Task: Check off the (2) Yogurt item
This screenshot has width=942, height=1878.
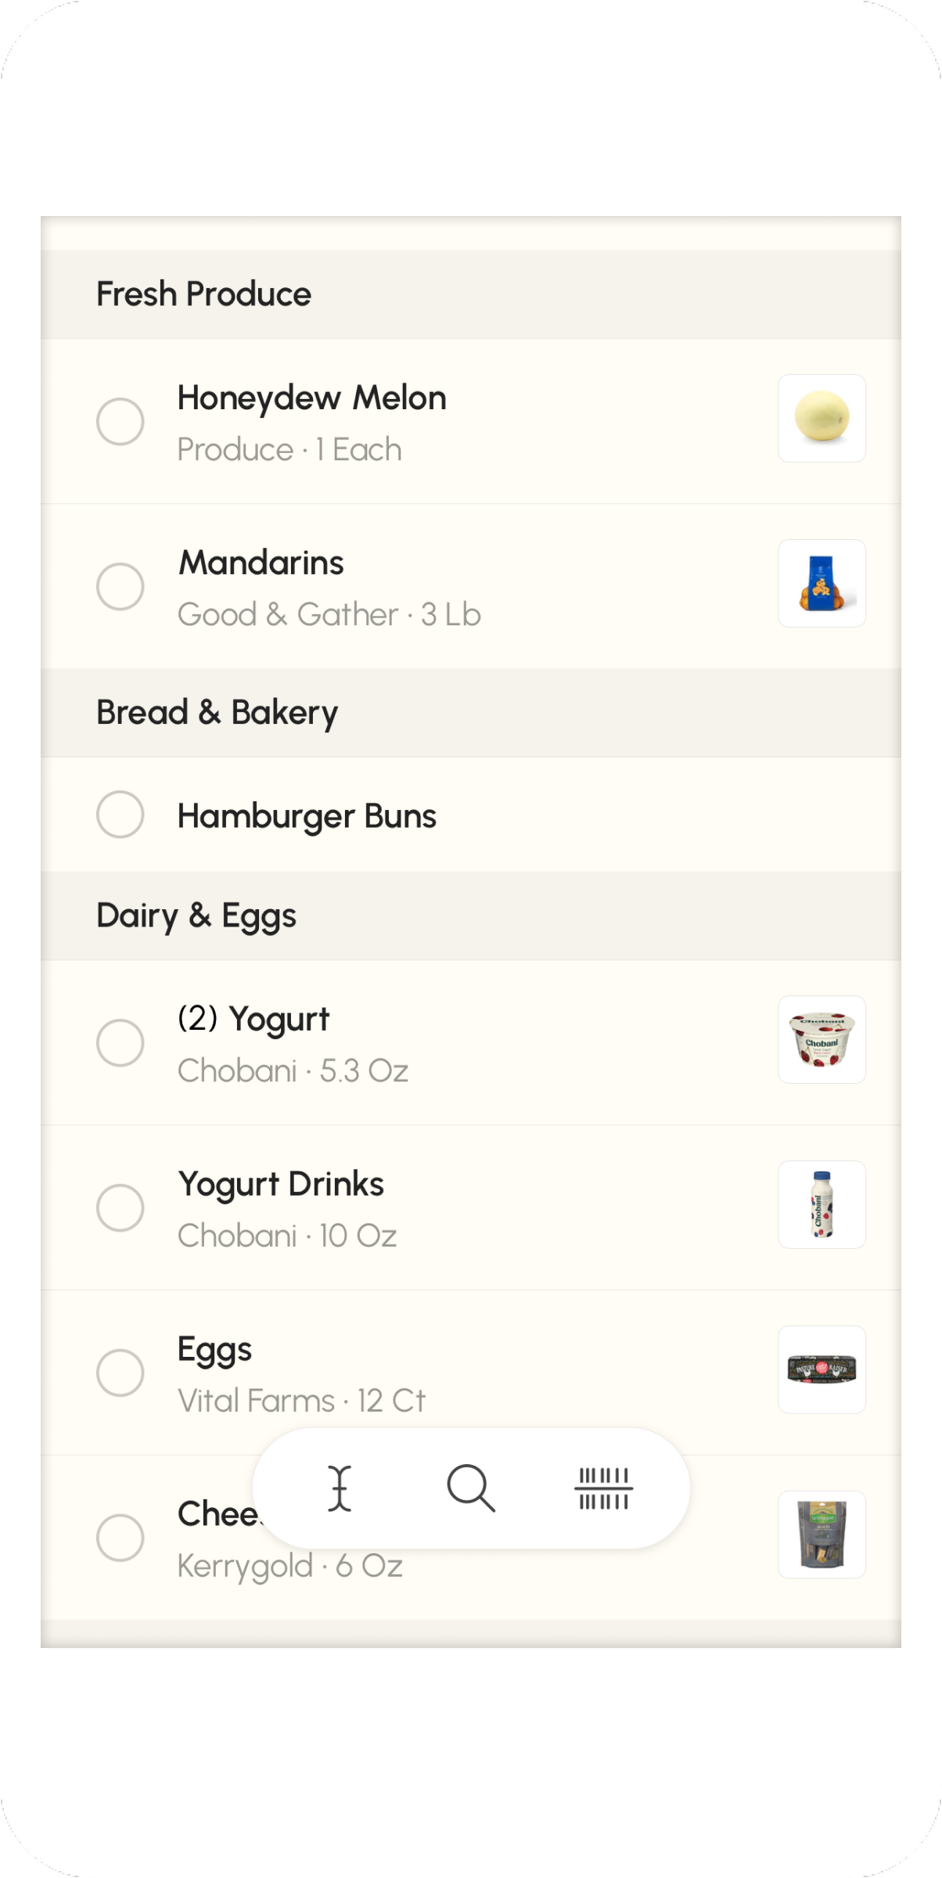Action: pyautogui.click(x=120, y=1043)
